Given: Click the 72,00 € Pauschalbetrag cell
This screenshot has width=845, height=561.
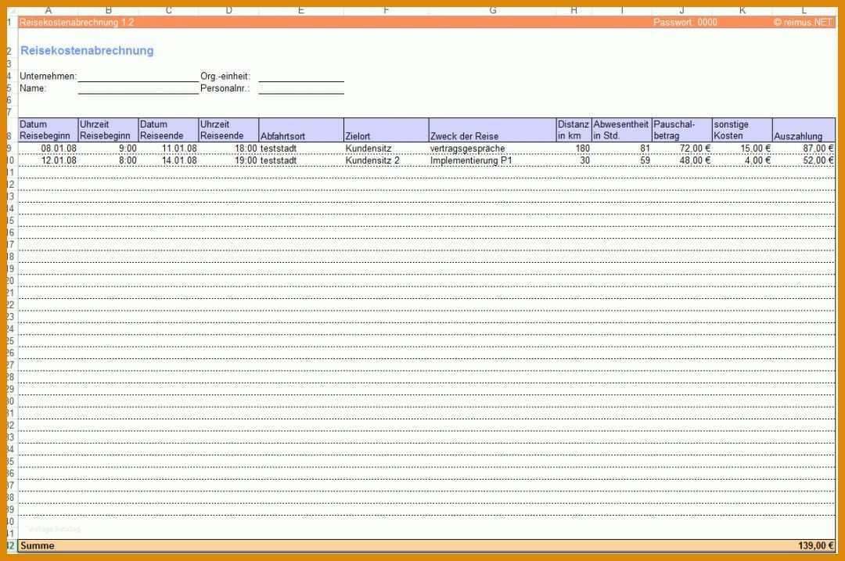Looking at the screenshot, I should [x=682, y=148].
